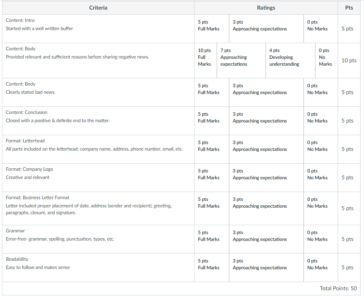This screenshot has width=364, height=296.
Task: Pick 0 pts No Marks for sufficient reasons row
Action: pyautogui.click(x=326, y=61)
